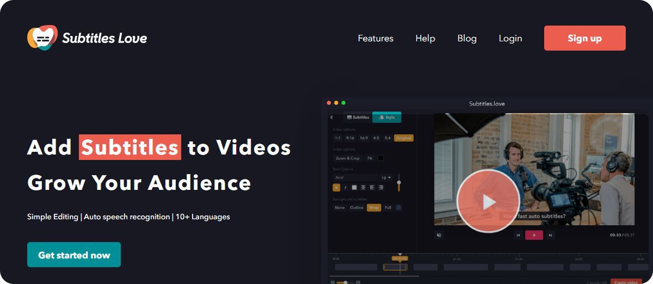The width and height of the screenshot is (653, 284).
Task: Choose the Zoom & Crop video option
Action: coord(347,158)
